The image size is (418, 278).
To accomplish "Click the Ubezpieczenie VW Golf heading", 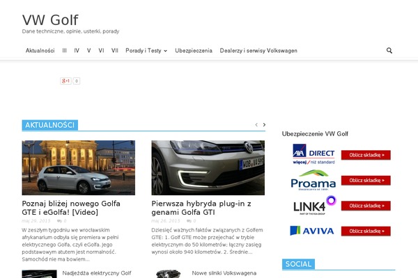I will click(315, 134).
